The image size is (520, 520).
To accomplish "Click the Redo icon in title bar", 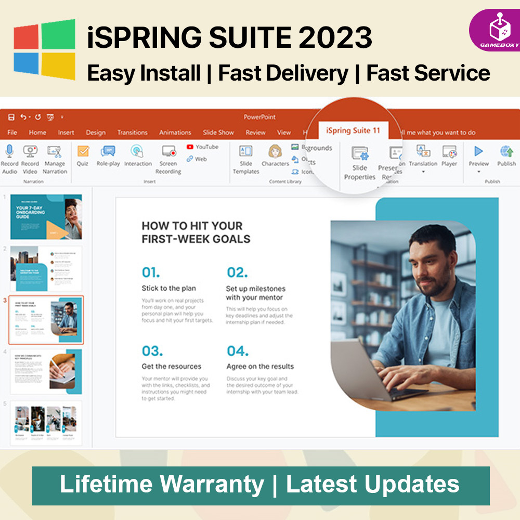I will pyautogui.click(x=38, y=116).
